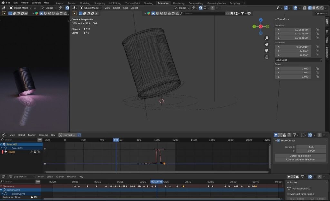The height and width of the screenshot is (201, 330).
Task: Toggle snapping magnet in center viewport header
Action: point(200,8)
